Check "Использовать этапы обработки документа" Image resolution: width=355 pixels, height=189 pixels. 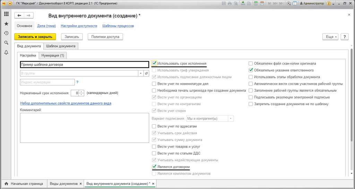click(x=251, y=77)
